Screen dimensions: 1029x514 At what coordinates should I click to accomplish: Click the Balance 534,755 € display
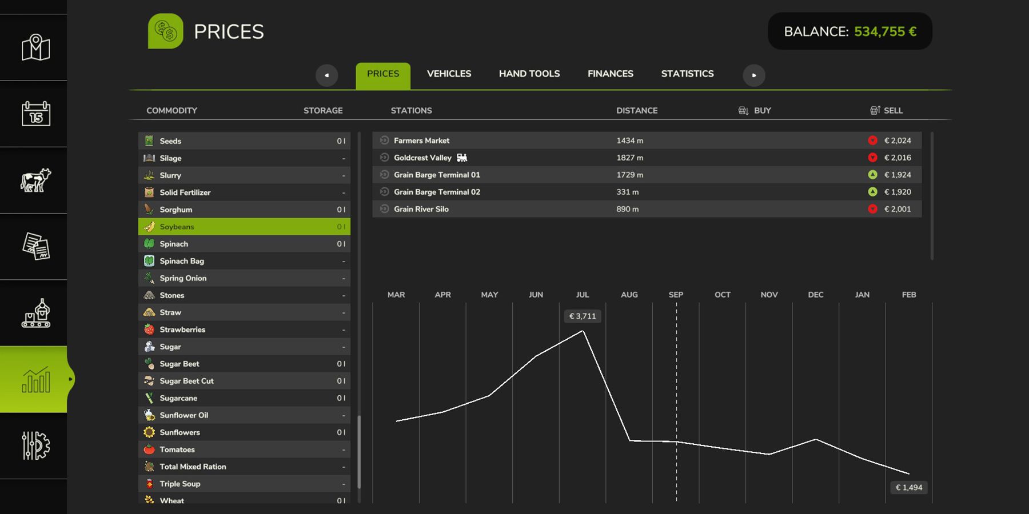[850, 31]
